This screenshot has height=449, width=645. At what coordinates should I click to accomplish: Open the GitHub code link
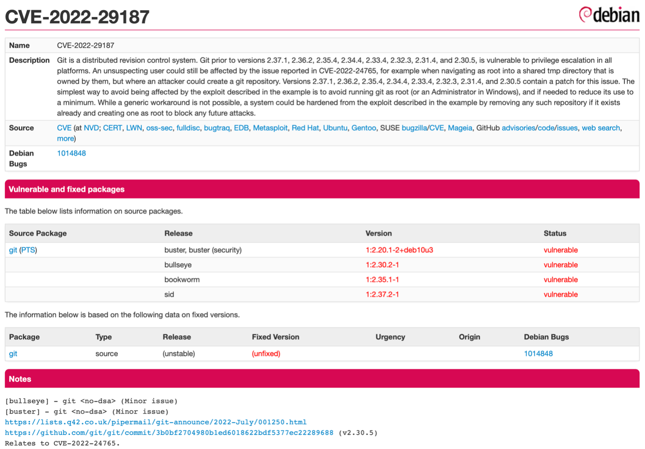(x=546, y=128)
